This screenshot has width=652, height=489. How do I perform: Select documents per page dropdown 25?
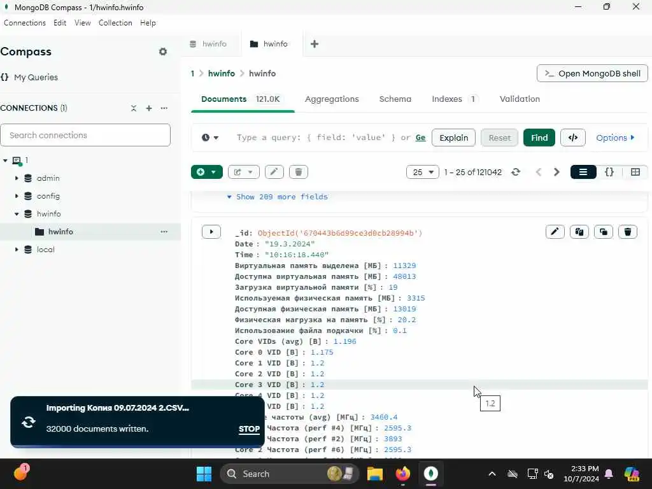(x=423, y=172)
